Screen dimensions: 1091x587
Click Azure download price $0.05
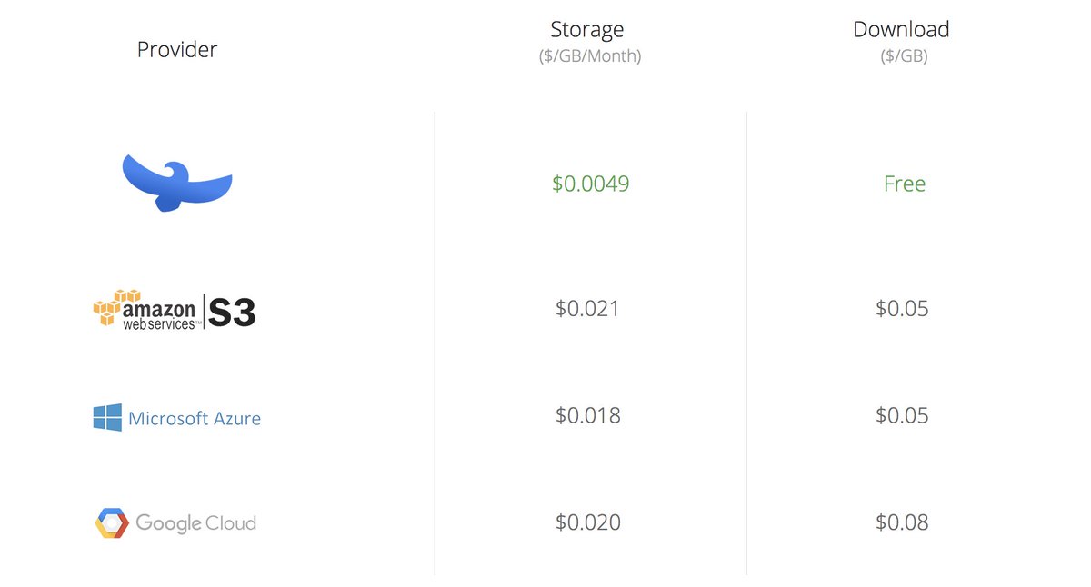click(x=902, y=415)
